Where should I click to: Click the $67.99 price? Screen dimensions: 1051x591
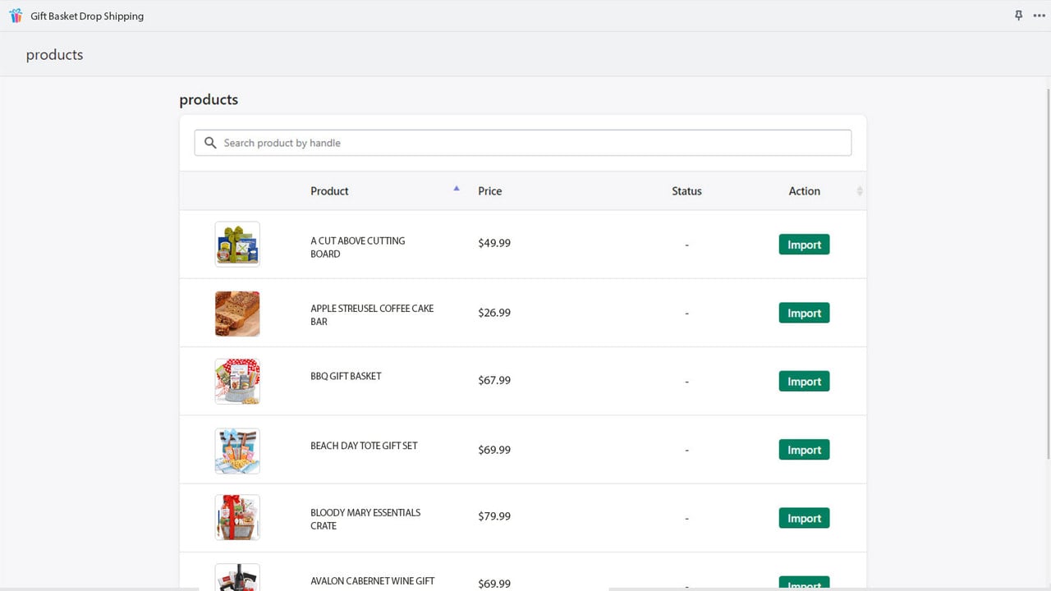494,381
